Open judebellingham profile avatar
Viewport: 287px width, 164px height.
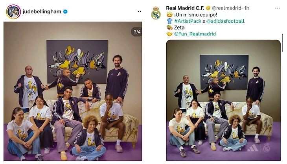(x=13, y=12)
